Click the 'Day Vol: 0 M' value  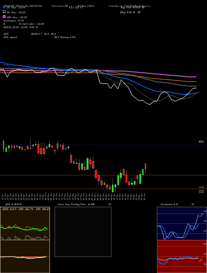click(x=130, y=12)
